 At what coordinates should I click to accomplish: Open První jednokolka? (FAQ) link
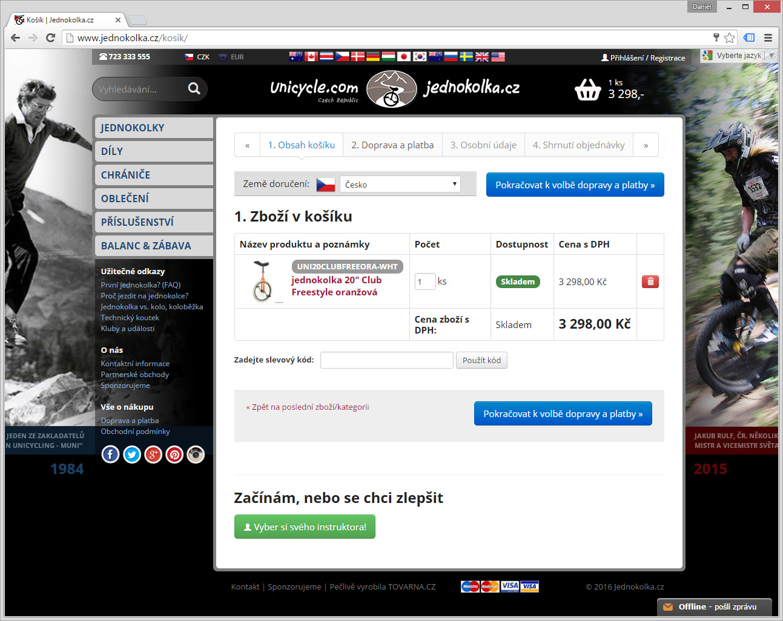(x=140, y=284)
